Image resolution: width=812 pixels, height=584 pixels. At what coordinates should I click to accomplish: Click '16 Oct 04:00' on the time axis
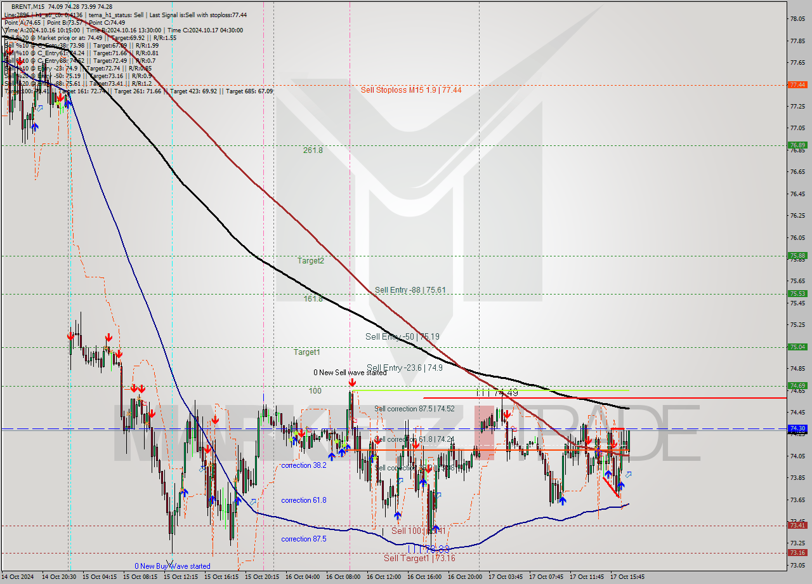point(303,577)
